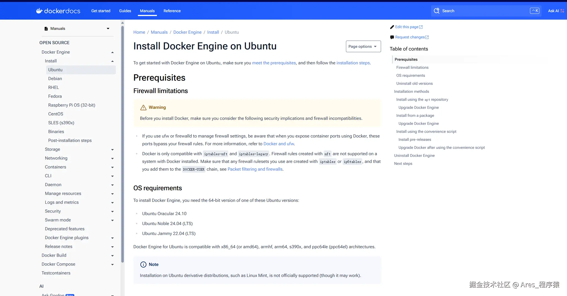Jump to Install from a package
Viewport: 567px width, 296px height.
click(415, 116)
